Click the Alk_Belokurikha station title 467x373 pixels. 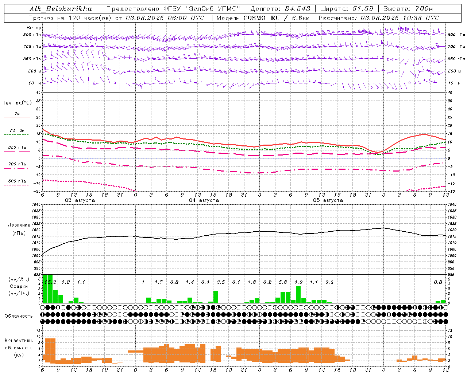61,8
